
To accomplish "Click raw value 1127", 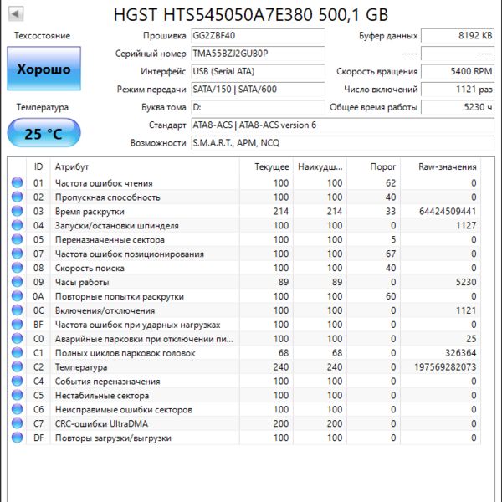I will tap(466, 225).
